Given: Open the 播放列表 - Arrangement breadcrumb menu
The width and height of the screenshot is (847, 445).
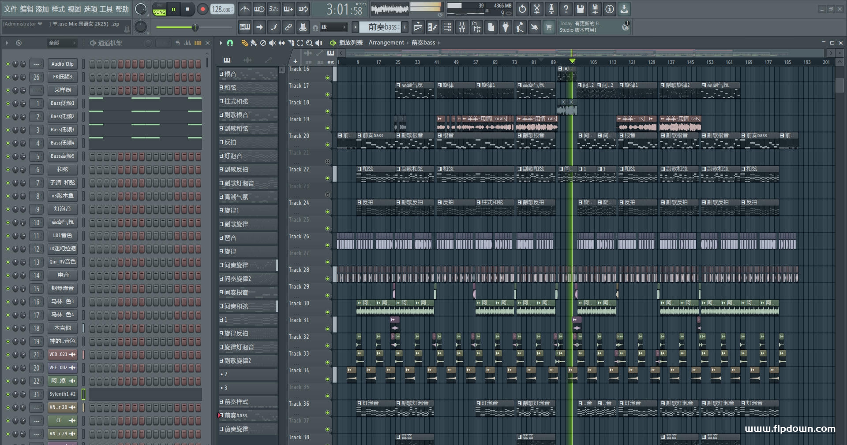Looking at the screenshot, I should coord(371,43).
